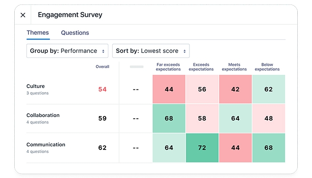Image resolution: width=312 pixels, height=178 pixels.
Task: Switch to the Questions tab
Action: pos(75,33)
